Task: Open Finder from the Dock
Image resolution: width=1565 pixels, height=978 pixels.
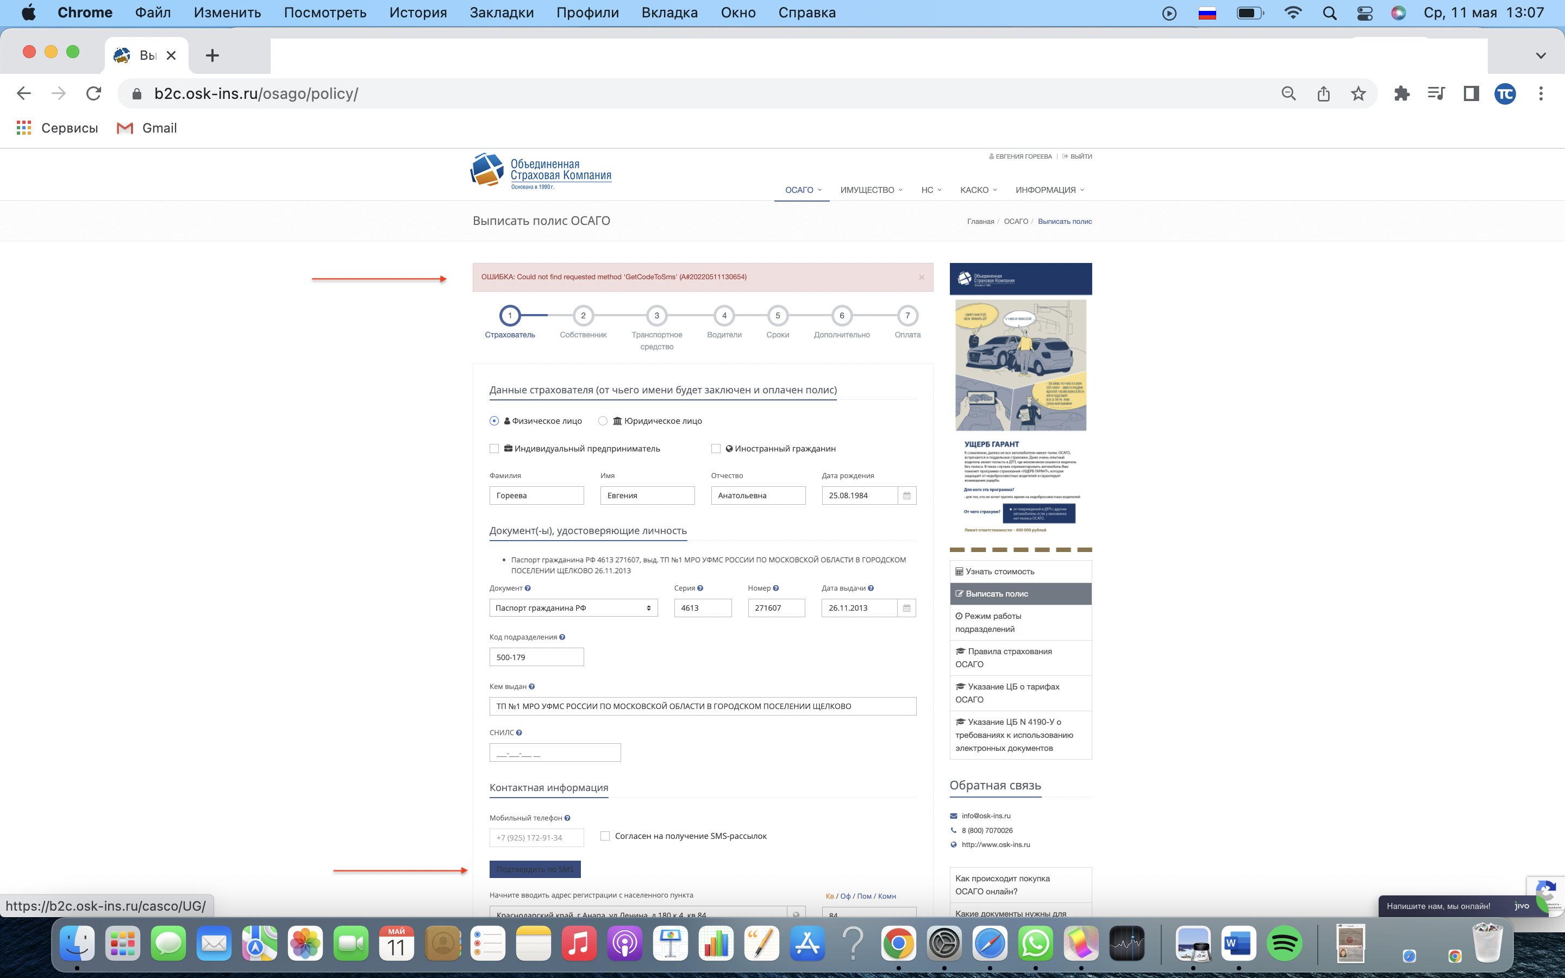Action: click(77, 943)
